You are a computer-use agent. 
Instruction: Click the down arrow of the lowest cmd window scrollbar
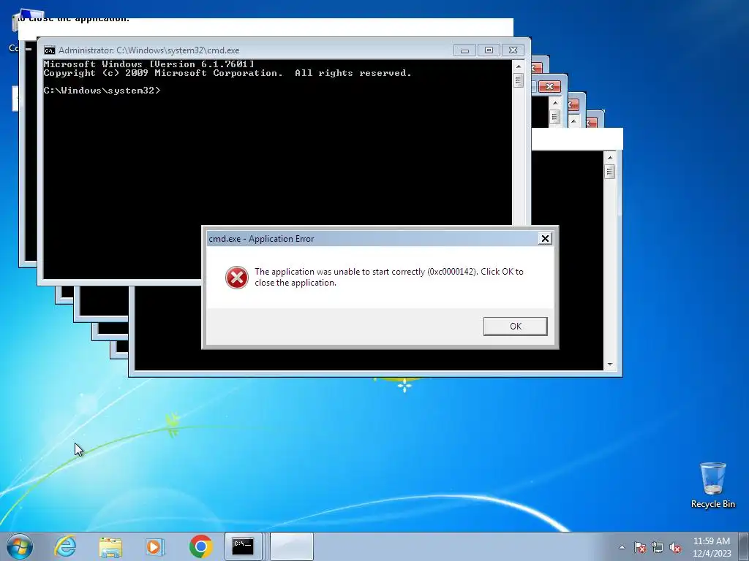[x=609, y=365]
